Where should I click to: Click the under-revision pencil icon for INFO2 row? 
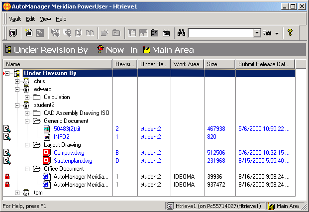coord(7,137)
